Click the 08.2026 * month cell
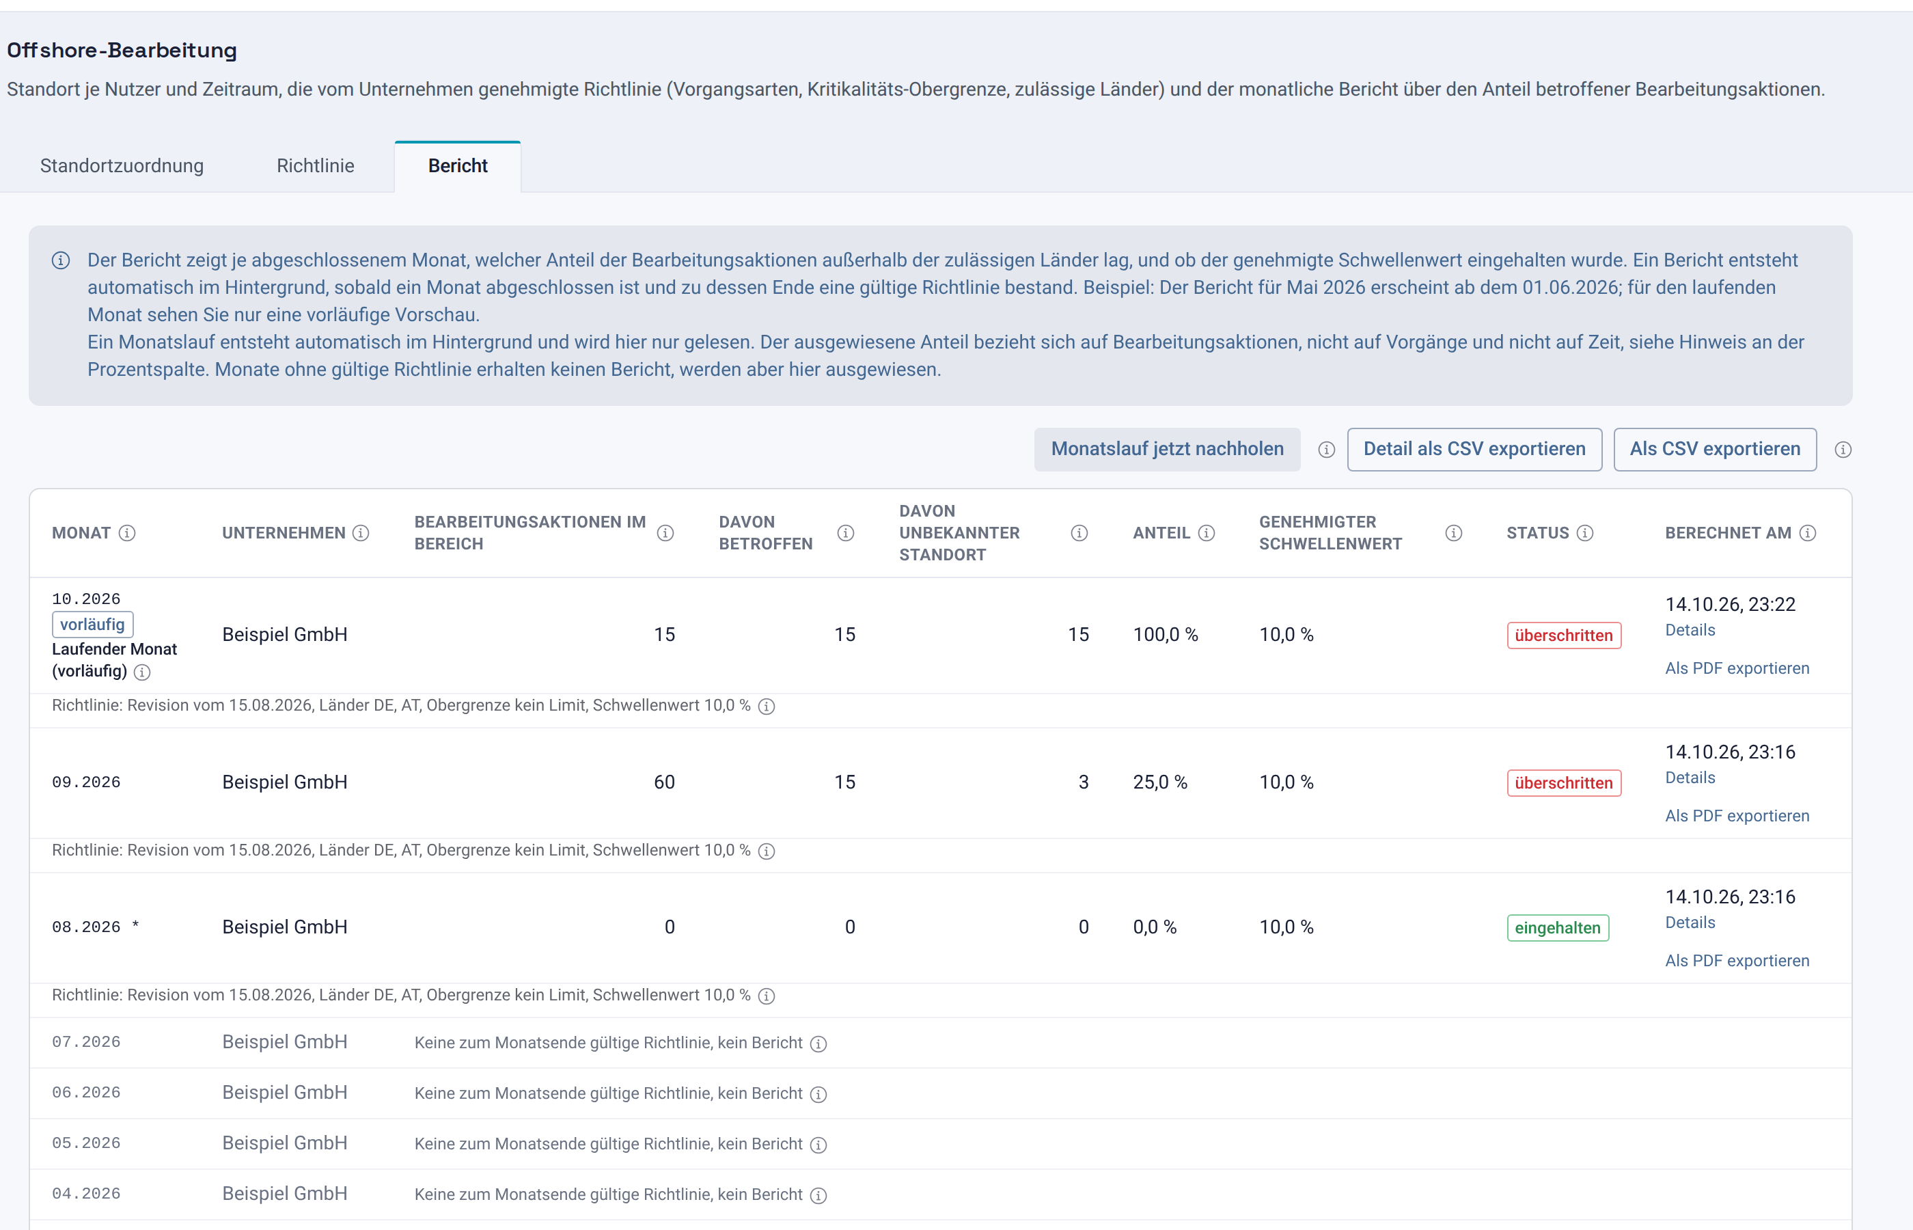Screen dimensions: 1913x1230 pyautogui.click(x=96, y=927)
